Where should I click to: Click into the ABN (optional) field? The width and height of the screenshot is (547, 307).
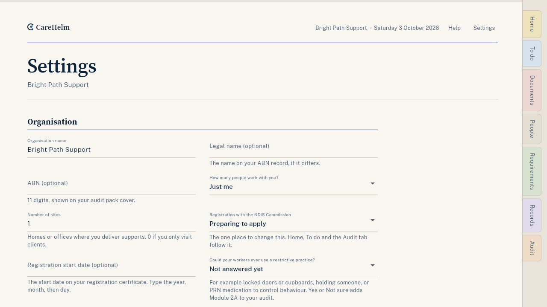point(112,184)
